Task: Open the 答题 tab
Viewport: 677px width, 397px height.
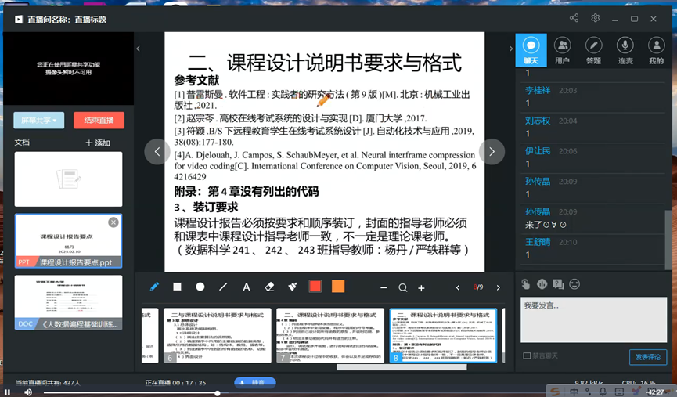Action: [x=593, y=50]
